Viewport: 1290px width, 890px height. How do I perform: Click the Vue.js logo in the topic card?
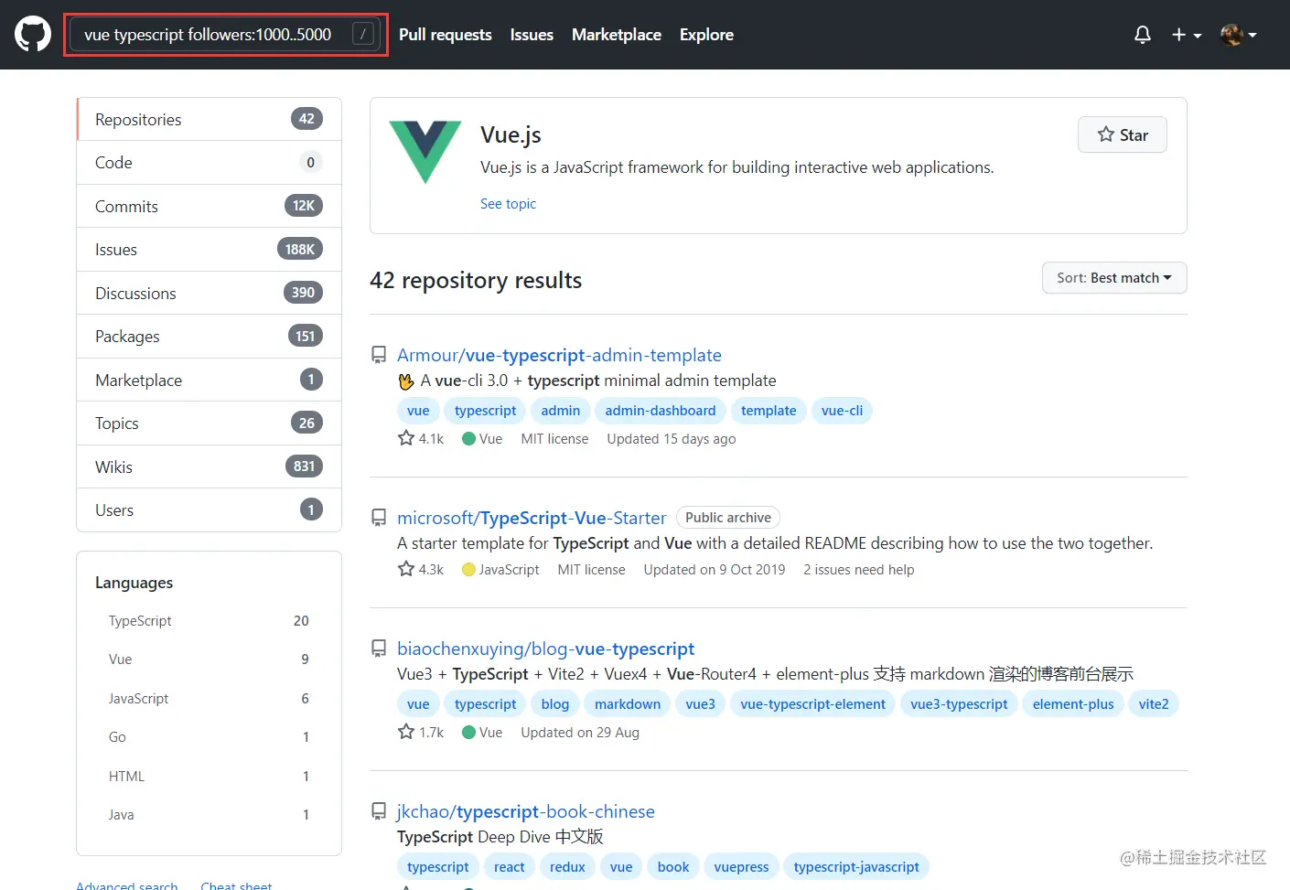[x=425, y=152]
